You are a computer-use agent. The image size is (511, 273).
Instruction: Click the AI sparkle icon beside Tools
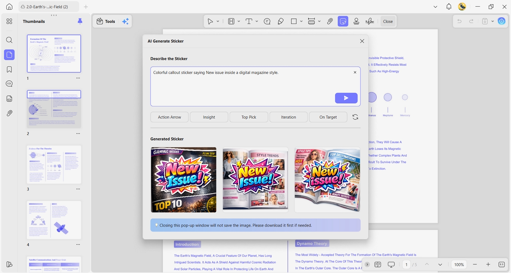(125, 21)
